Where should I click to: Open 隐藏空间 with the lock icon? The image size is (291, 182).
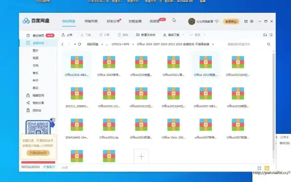(x=35, y=95)
